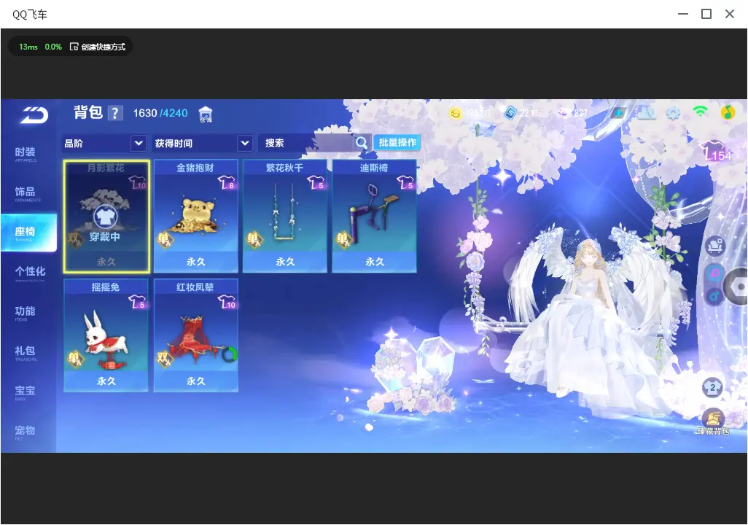
Task: Click green progress ring on 红妆凤辇
Action: (230, 354)
